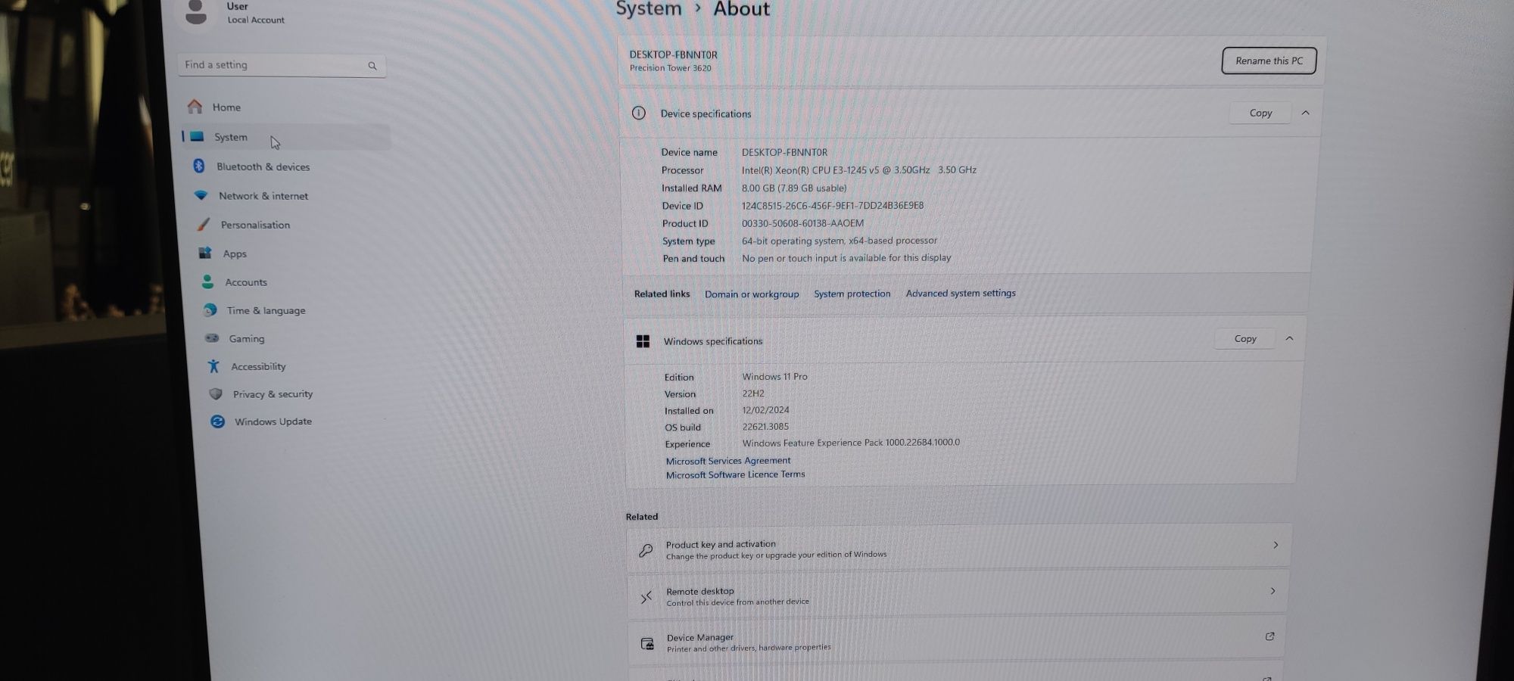Click the Home house icon in sidebar
This screenshot has width=1514, height=681.
pos(195,107)
